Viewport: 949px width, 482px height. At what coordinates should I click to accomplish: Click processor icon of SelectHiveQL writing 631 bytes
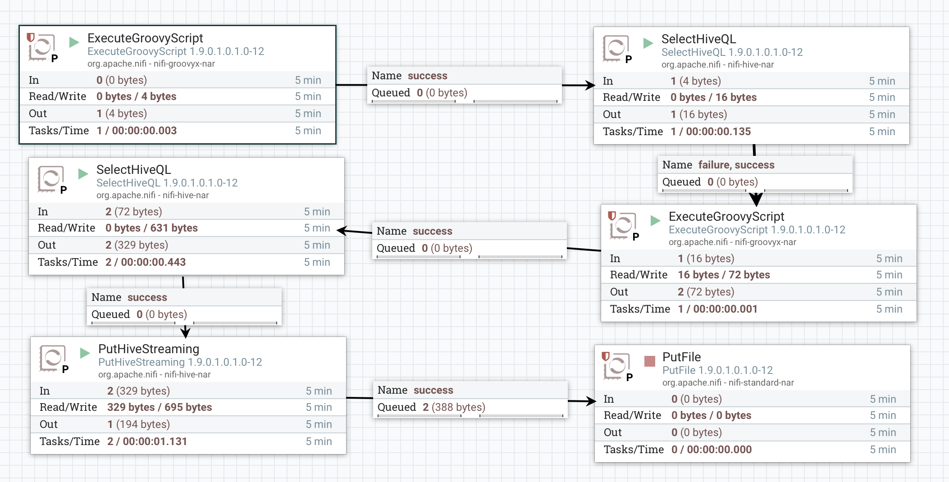point(51,179)
